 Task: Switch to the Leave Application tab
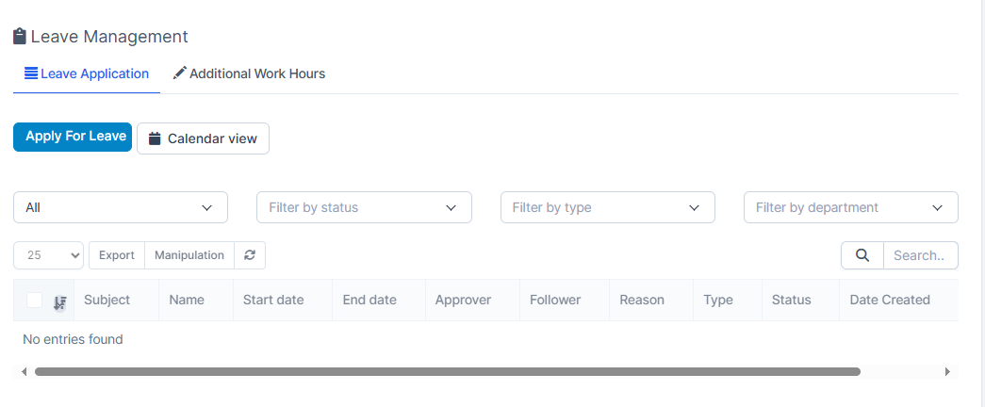[87, 73]
